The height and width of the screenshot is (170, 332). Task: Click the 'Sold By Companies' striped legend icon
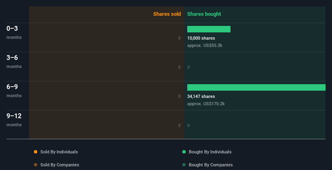coord(36,165)
